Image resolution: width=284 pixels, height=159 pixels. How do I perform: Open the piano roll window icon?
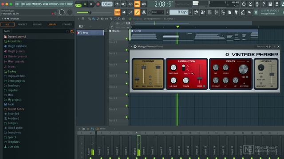point(203,12)
